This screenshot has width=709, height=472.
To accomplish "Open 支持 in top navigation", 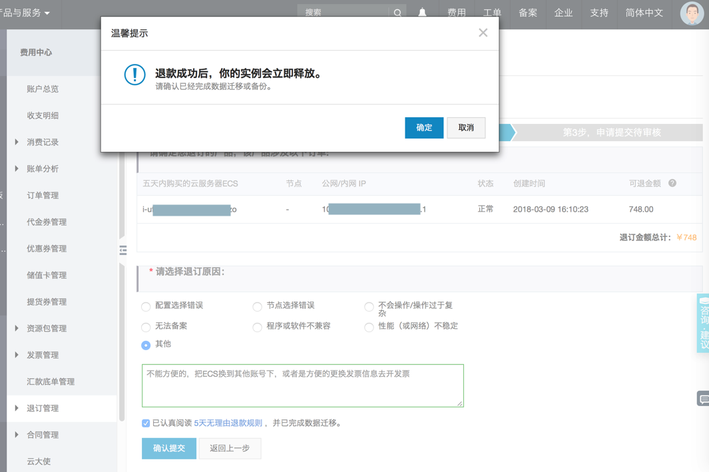I will click(x=599, y=13).
